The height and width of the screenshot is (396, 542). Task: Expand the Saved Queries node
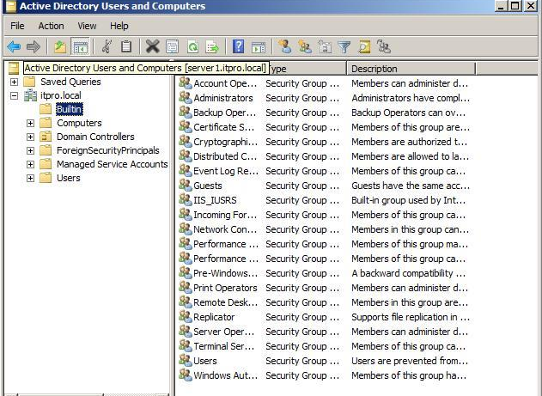click(x=14, y=82)
